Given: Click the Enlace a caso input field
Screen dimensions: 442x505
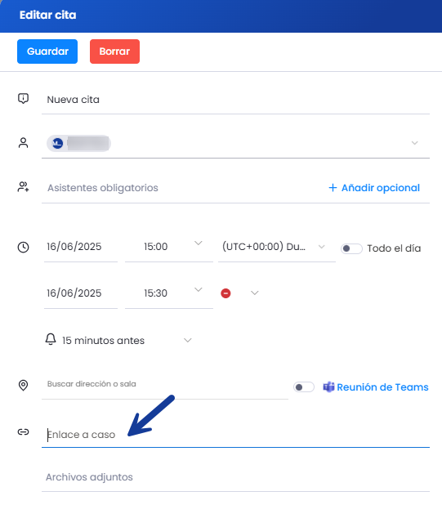Looking at the screenshot, I should 235,435.
